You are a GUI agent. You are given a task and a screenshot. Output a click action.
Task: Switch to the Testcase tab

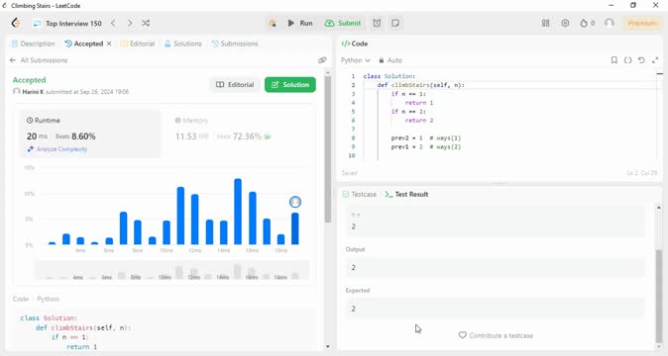[360, 194]
